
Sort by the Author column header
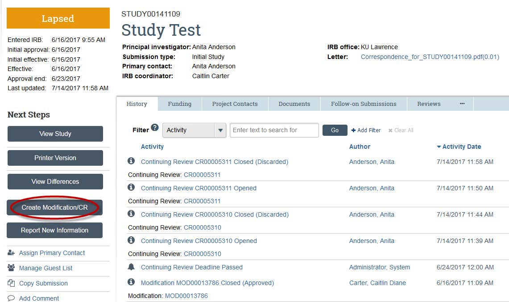[x=360, y=147]
